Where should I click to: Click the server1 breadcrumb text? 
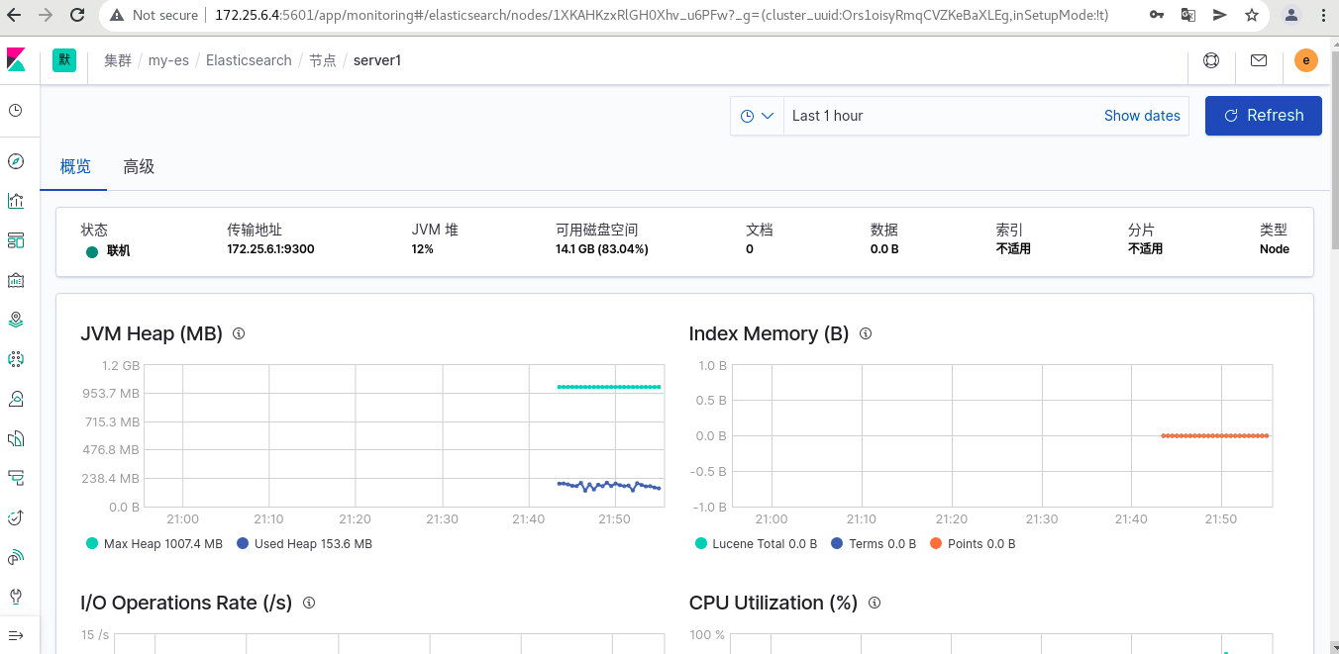point(377,60)
